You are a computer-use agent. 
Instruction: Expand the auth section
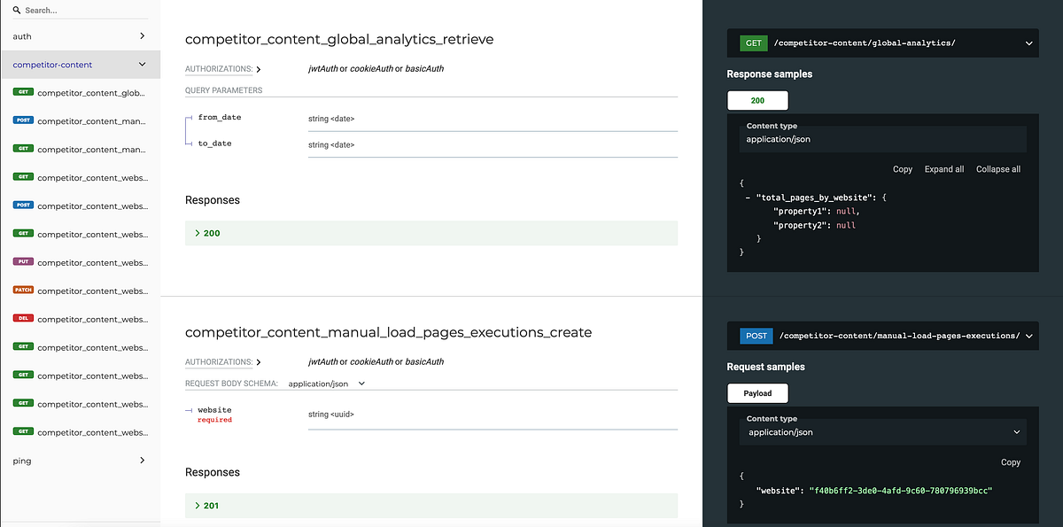coord(79,38)
